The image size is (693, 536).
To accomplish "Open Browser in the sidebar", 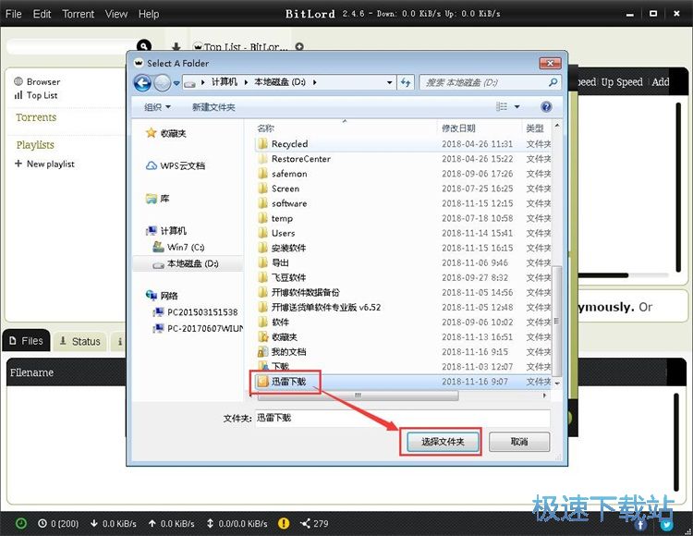I will 37,81.
